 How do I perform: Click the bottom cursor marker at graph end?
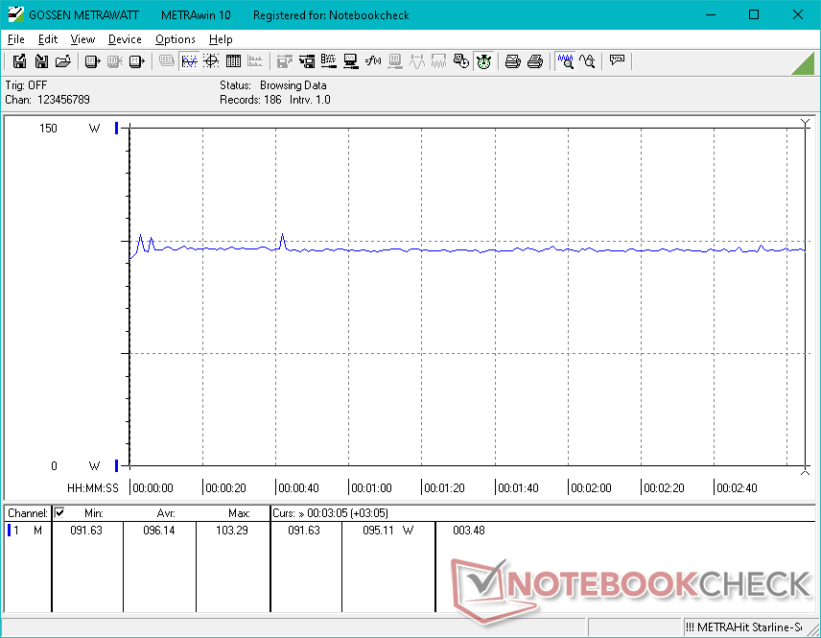[x=806, y=471]
